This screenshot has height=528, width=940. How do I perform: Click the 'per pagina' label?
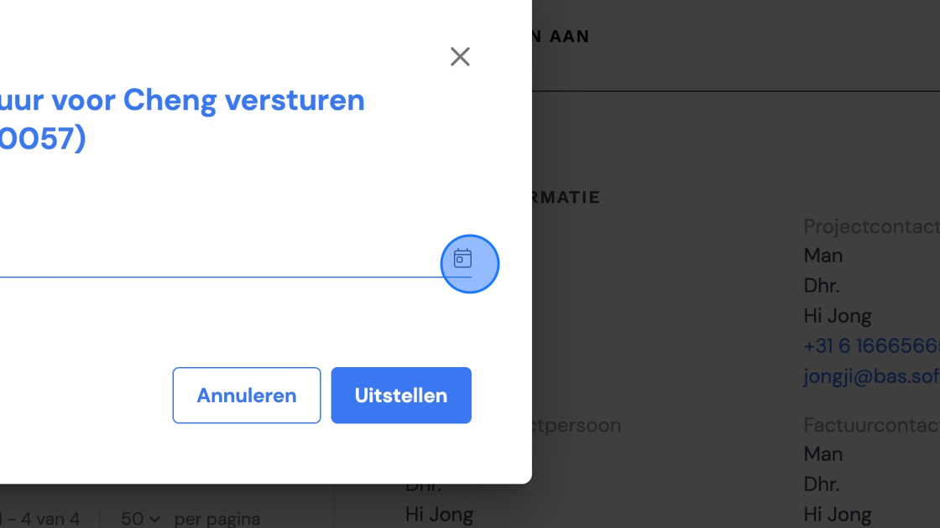point(217,519)
